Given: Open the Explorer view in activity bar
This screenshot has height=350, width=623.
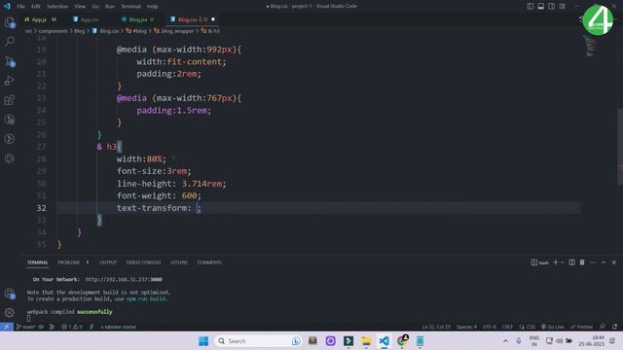Looking at the screenshot, I should click(x=10, y=22).
